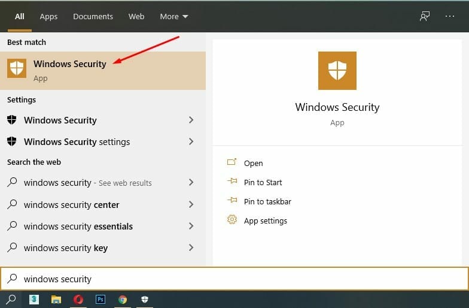
Task: Expand the Windows Security chevron under Settings
Action: coord(191,120)
